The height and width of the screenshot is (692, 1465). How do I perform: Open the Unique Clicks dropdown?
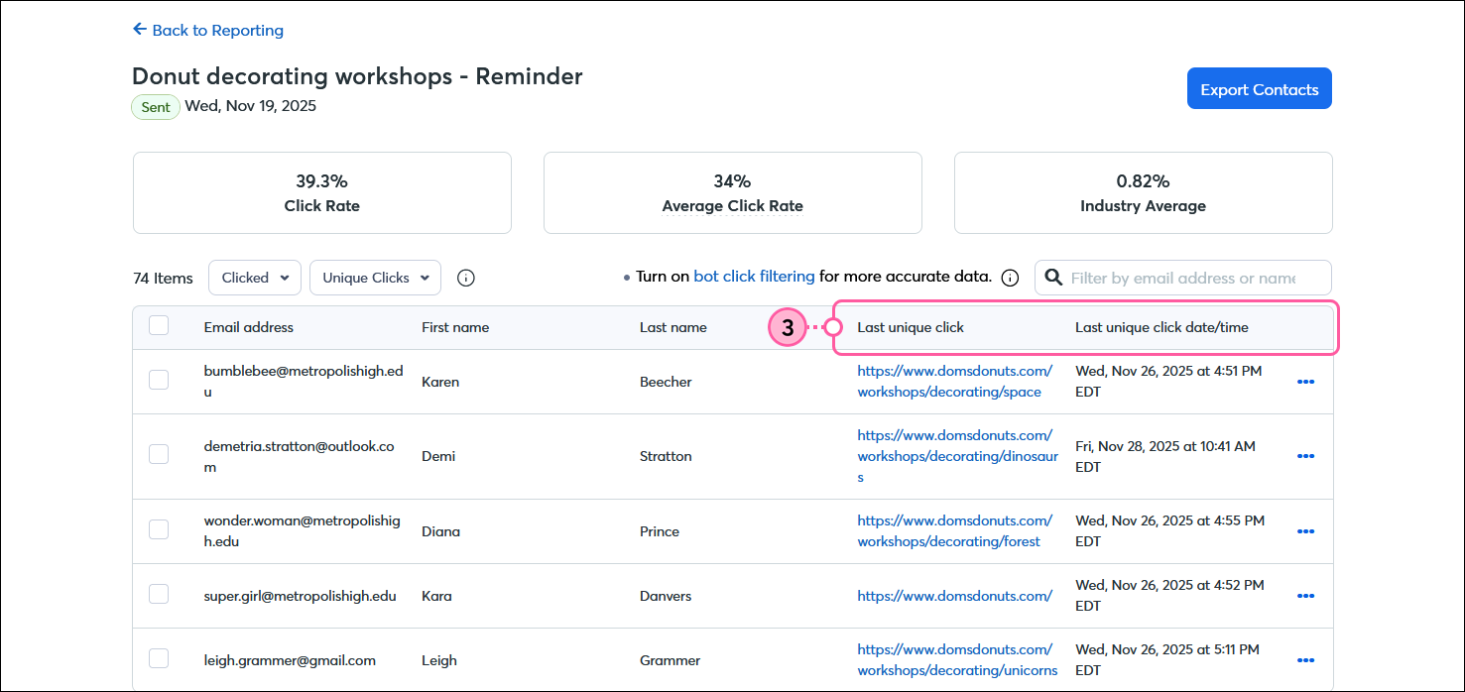[375, 278]
